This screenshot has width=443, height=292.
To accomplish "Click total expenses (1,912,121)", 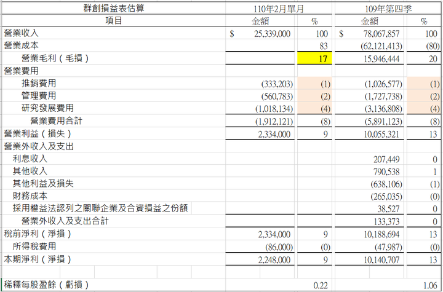I will click(x=274, y=122).
